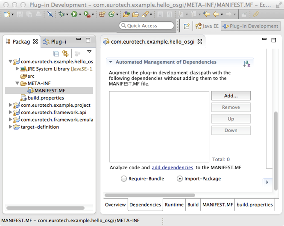This screenshot has width=284, height=226.
Task: Click the Open Perspective icon
Action: pos(187,26)
